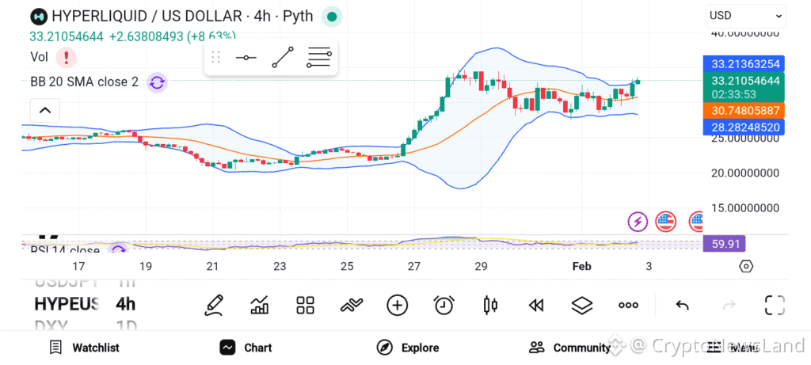Open the 4h timeframe selector
Viewport: 811px width, 365px height.
[x=125, y=304]
